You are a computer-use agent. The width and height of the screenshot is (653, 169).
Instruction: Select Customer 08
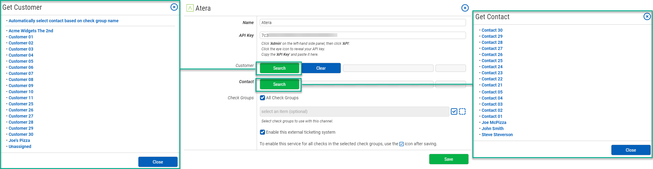coord(21,79)
